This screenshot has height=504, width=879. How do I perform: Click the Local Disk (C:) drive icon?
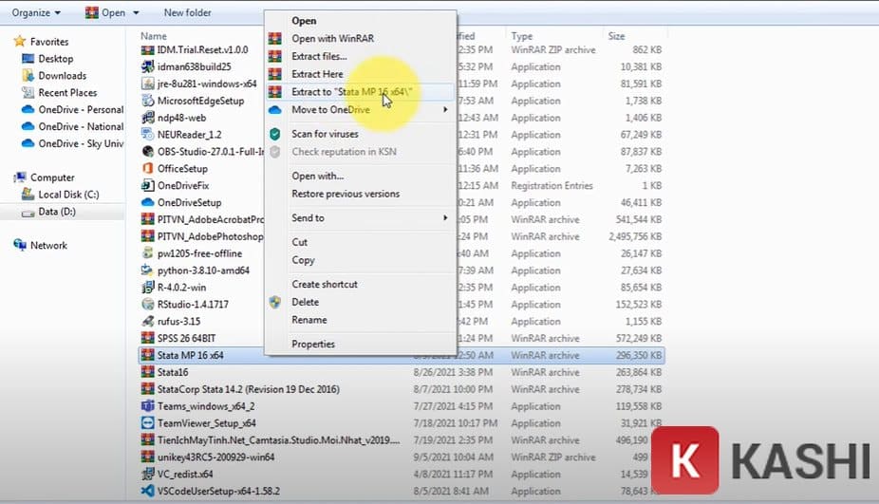(x=28, y=194)
